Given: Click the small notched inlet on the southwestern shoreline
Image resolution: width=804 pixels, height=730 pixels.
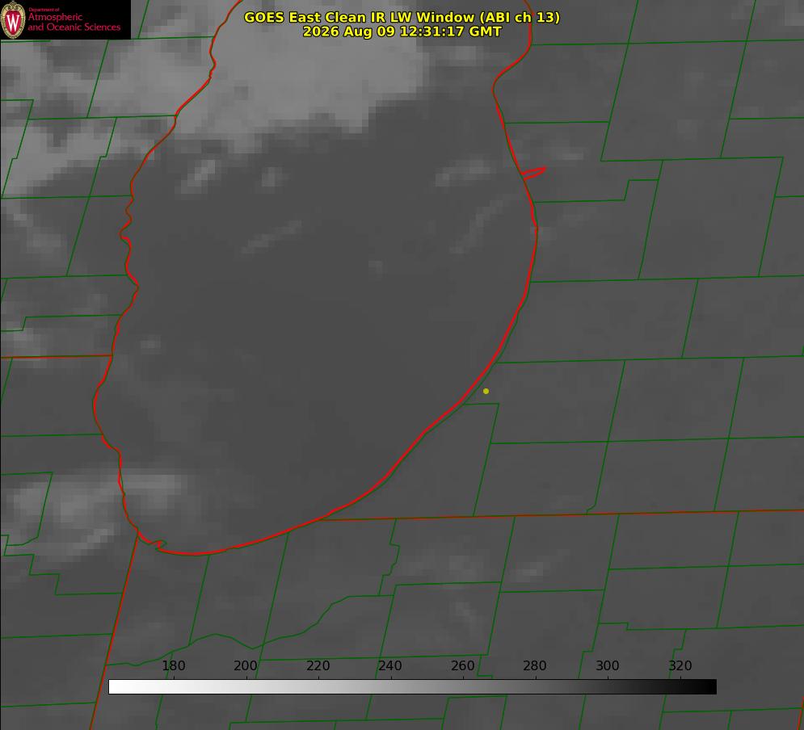Looking at the screenshot, I should tap(153, 543).
